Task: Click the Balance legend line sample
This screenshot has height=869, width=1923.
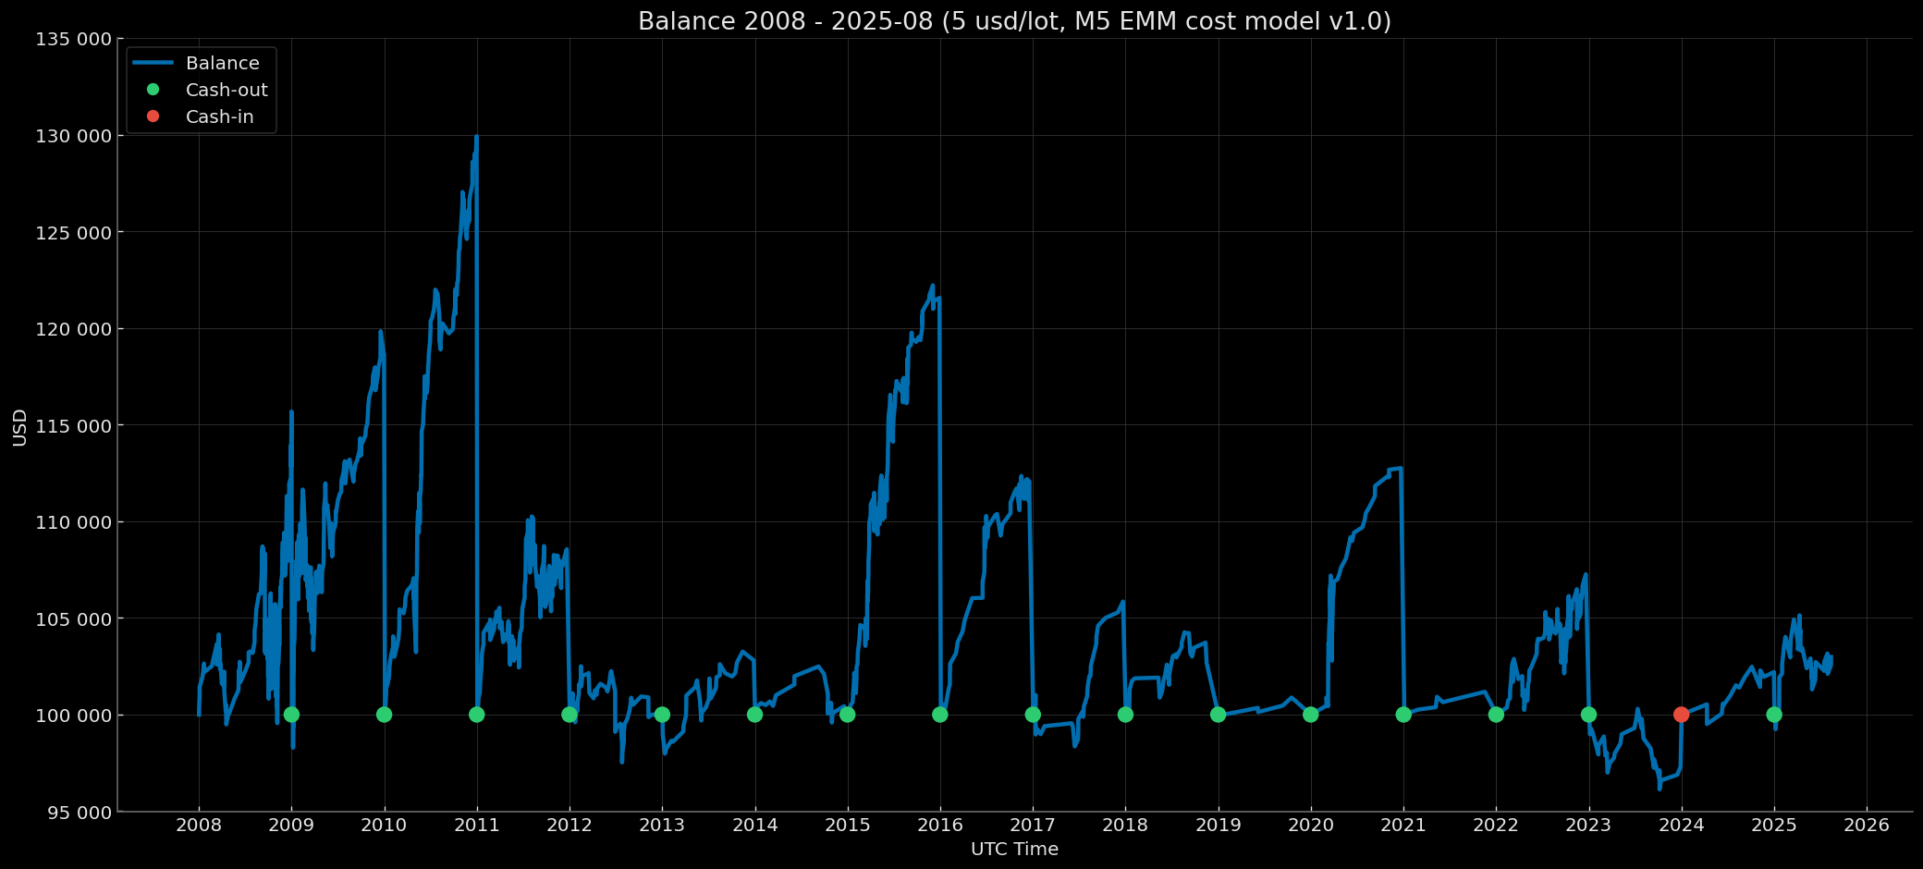Action: [153, 63]
